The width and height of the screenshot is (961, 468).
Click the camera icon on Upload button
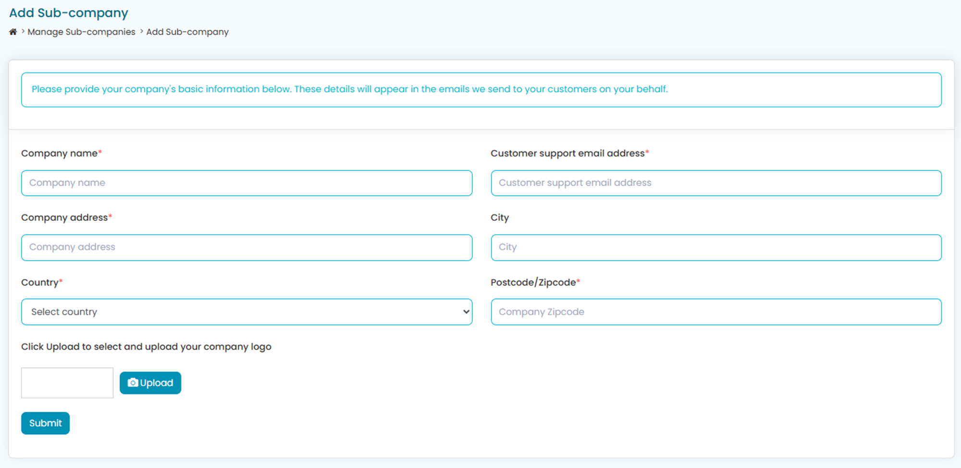133,383
